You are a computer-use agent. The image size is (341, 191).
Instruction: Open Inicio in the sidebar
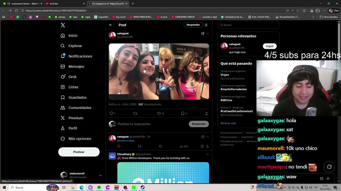coord(69,36)
